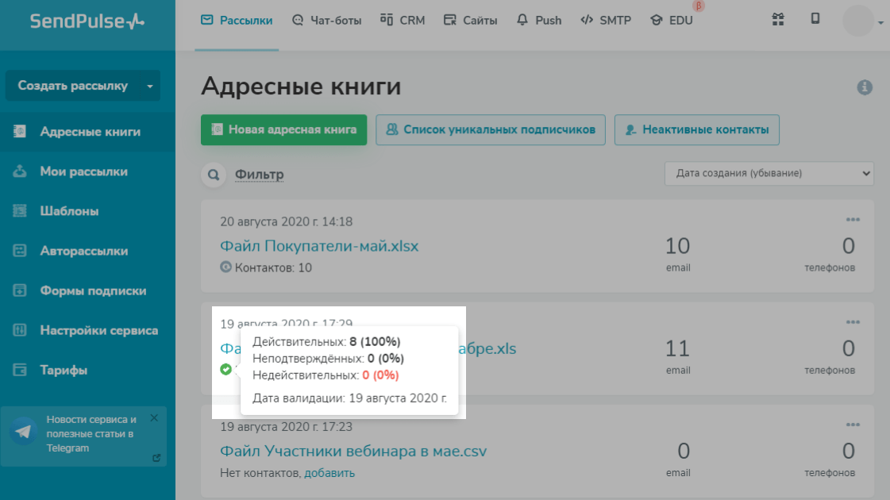Open the Чат-боты tab

326,21
